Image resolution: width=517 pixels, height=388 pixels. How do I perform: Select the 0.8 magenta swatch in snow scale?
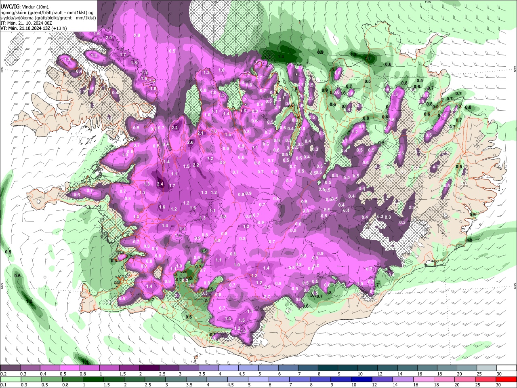[89, 368]
